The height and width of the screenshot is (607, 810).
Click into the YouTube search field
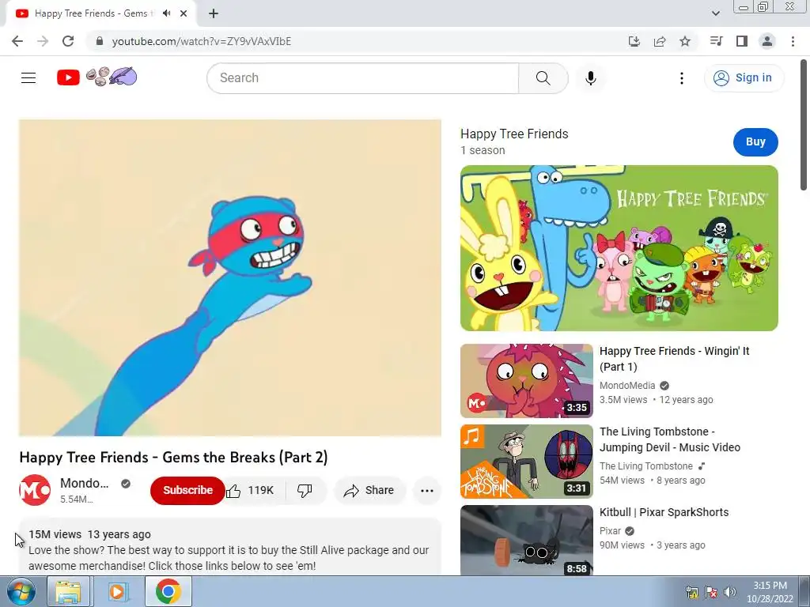coord(362,78)
